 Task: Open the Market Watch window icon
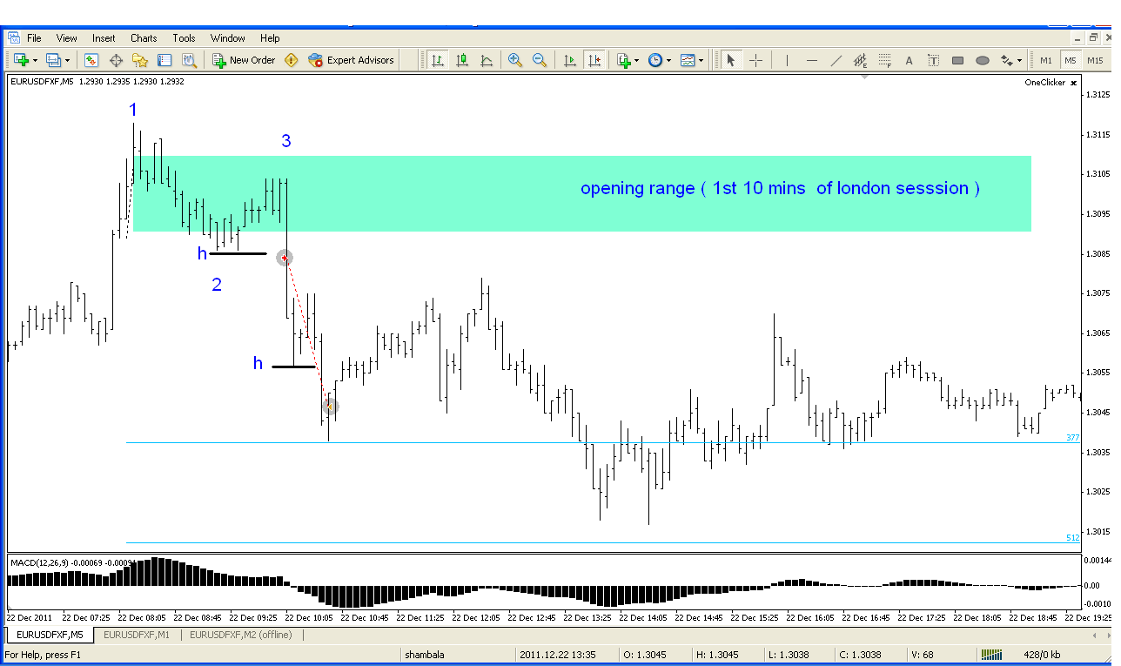click(91, 60)
